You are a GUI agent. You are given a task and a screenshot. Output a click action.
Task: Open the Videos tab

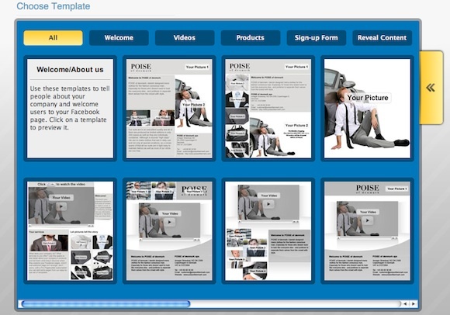[x=185, y=38]
